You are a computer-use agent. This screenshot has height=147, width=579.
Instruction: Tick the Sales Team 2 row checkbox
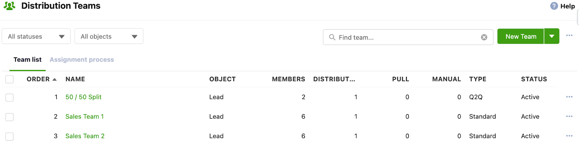[x=9, y=136]
